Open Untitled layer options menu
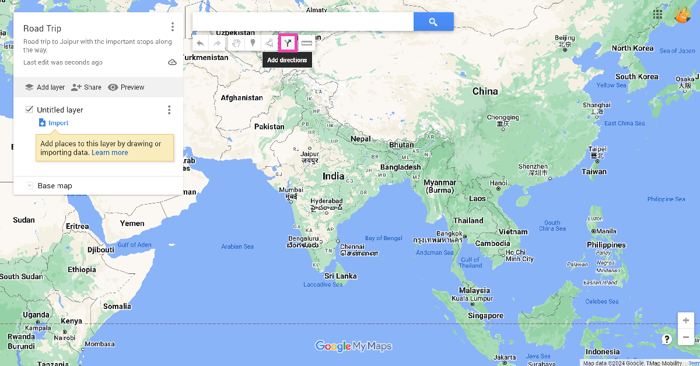The width and height of the screenshot is (700, 366). click(x=169, y=110)
